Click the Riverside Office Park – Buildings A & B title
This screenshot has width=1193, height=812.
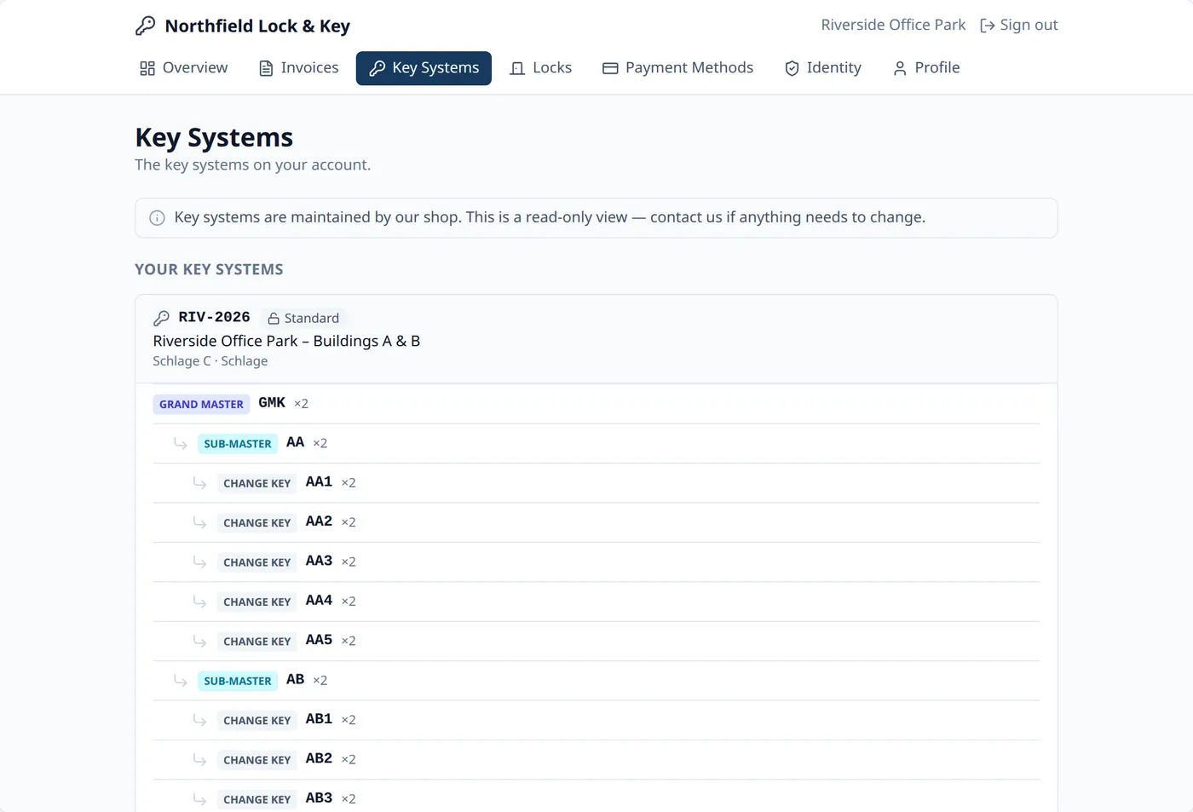pos(286,341)
